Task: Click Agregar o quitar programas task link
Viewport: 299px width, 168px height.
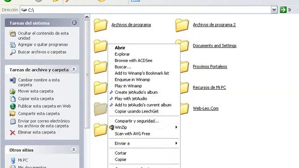Action: pos(43,45)
